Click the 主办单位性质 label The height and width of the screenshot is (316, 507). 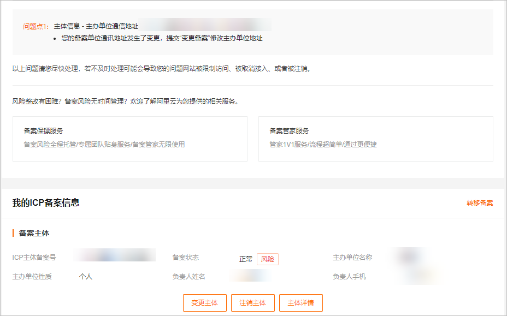(32, 277)
